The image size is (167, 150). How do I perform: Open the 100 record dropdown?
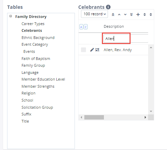coord(94,14)
